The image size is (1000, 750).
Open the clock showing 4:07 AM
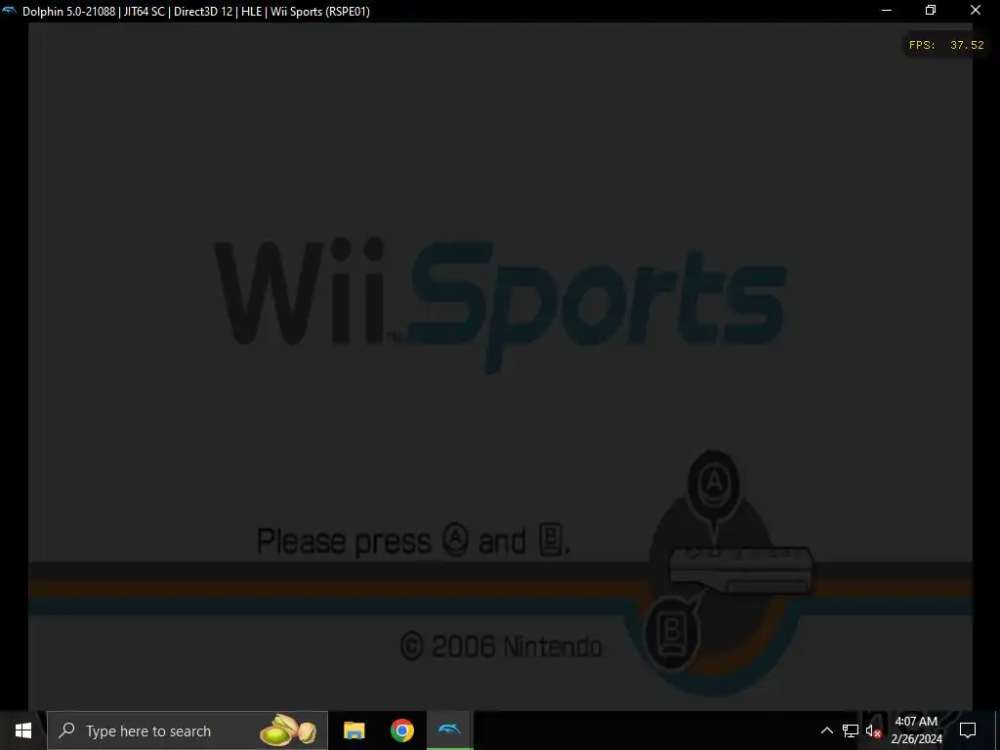tap(916, 730)
